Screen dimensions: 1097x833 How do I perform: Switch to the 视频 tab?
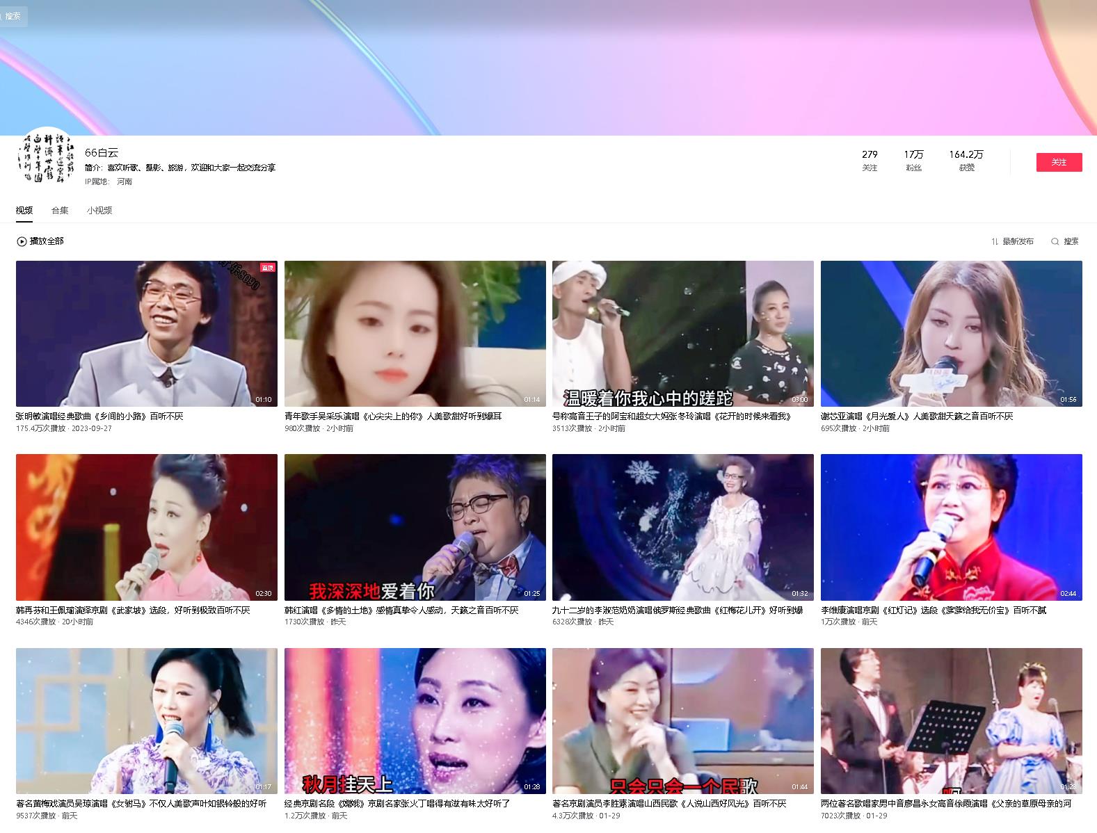pyautogui.click(x=24, y=211)
